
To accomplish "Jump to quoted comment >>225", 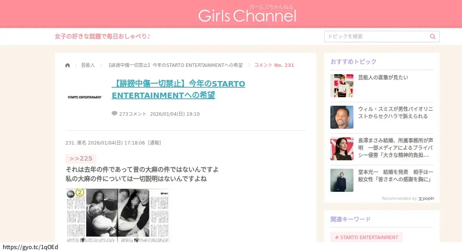I will [81, 159].
